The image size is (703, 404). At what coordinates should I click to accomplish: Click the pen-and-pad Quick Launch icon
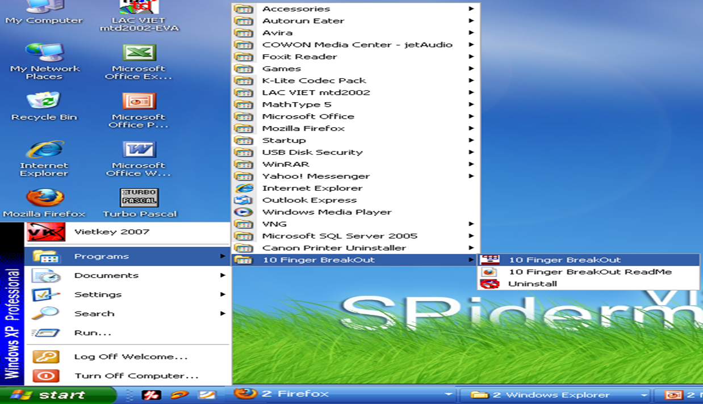pos(207,395)
